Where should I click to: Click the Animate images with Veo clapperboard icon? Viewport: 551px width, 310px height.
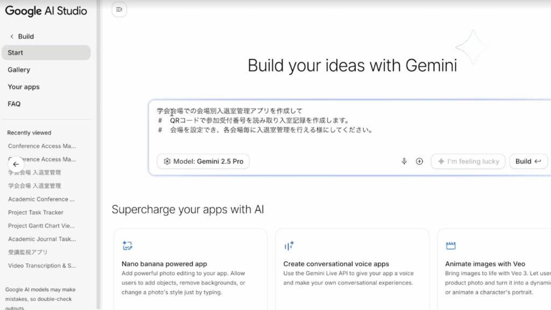tap(450, 246)
